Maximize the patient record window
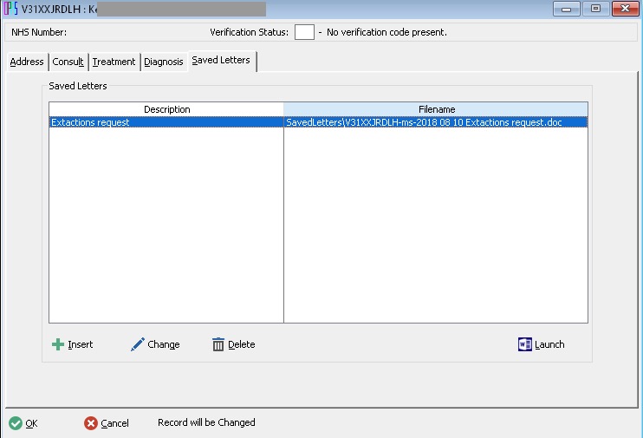This screenshot has height=438, width=643. click(x=596, y=9)
